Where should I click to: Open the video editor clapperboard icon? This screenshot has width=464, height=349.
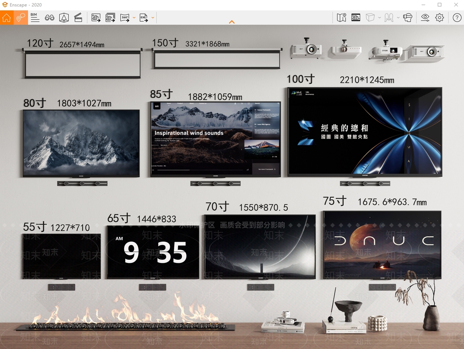pyautogui.click(x=78, y=18)
